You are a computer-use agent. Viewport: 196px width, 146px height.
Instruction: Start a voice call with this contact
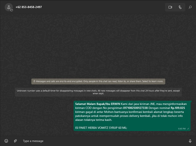tap(180, 7)
